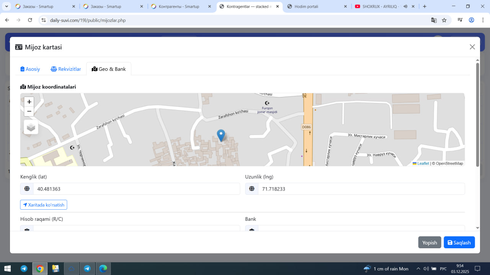Click the Ул. Мисгарлик кучаси street label
490x275 pixels.
click(367, 135)
